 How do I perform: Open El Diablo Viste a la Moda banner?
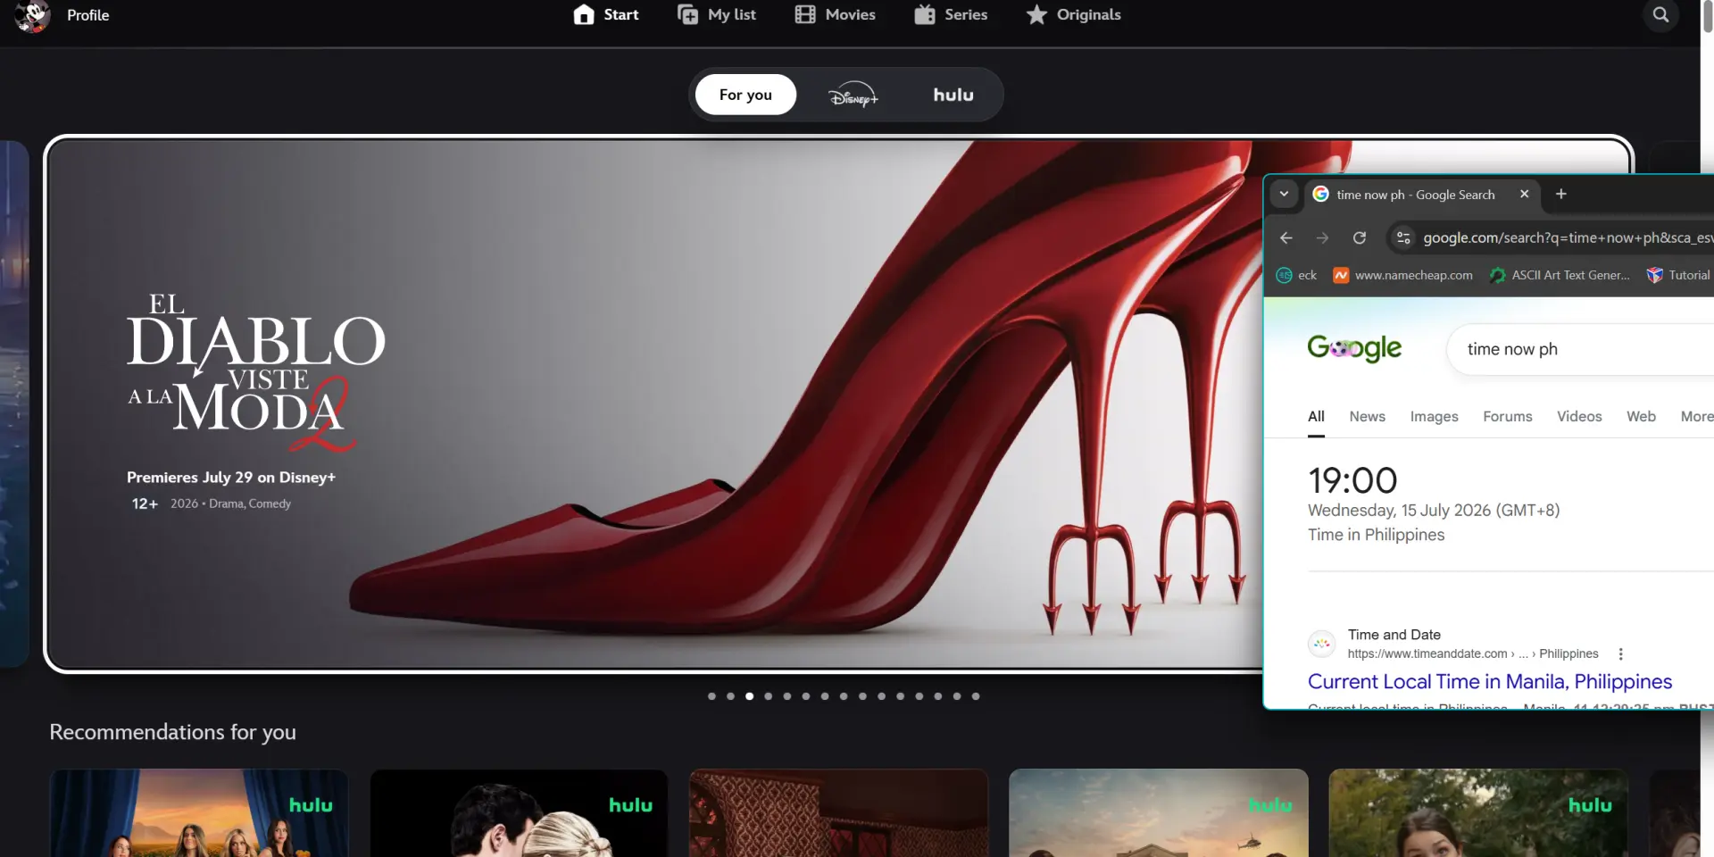[654, 404]
